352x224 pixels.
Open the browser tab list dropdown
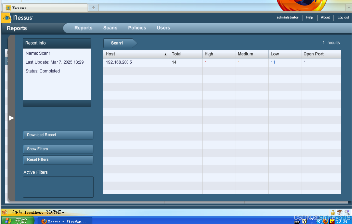pyautogui.click(x=349, y=8)
